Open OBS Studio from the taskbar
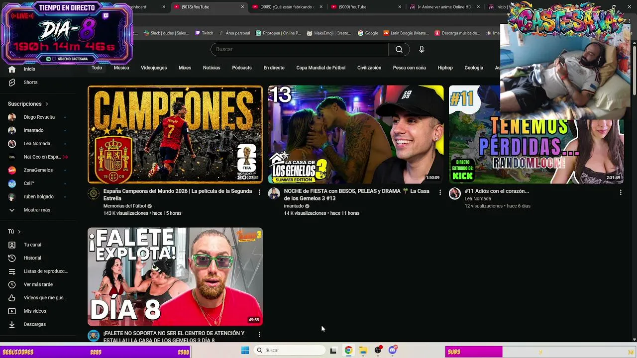 click(378, 351)
